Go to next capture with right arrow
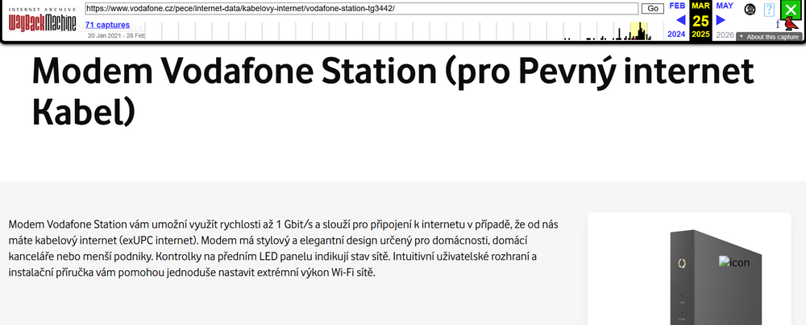The width and height of the screenshot is (806, 325). tap(721, 20)
